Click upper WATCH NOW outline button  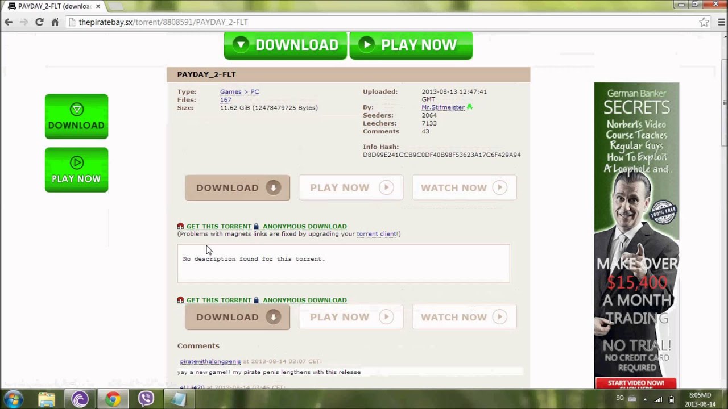(464, 188)
